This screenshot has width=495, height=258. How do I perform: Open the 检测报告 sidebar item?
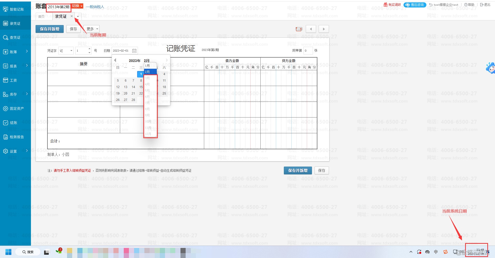tap(15, 137)
